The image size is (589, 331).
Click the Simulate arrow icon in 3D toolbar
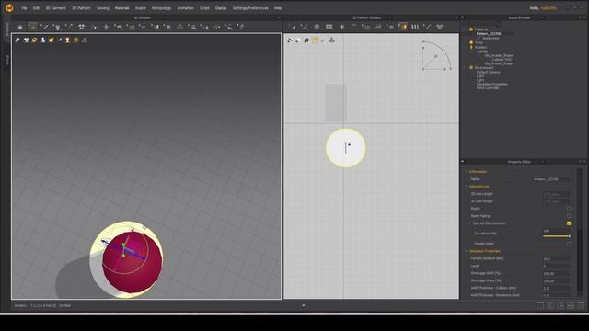pos(20,27)
